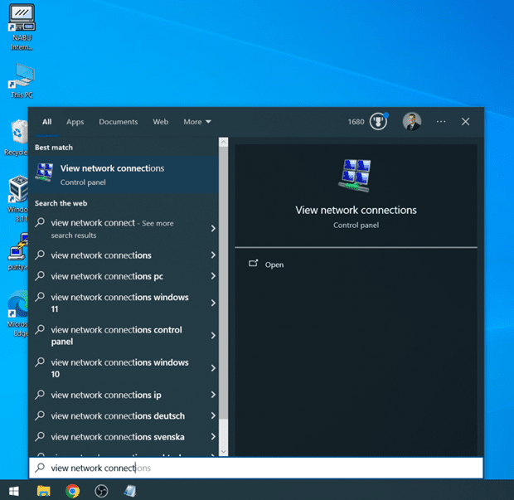Select the large View network connections preview icon
The image size is (514, 500).
click(x=356, y=176)
